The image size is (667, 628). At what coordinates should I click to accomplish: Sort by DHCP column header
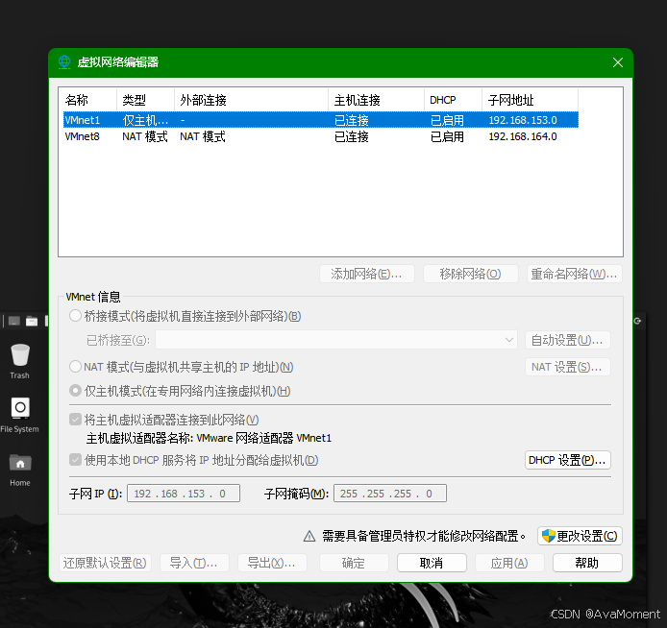click(453, 100)
